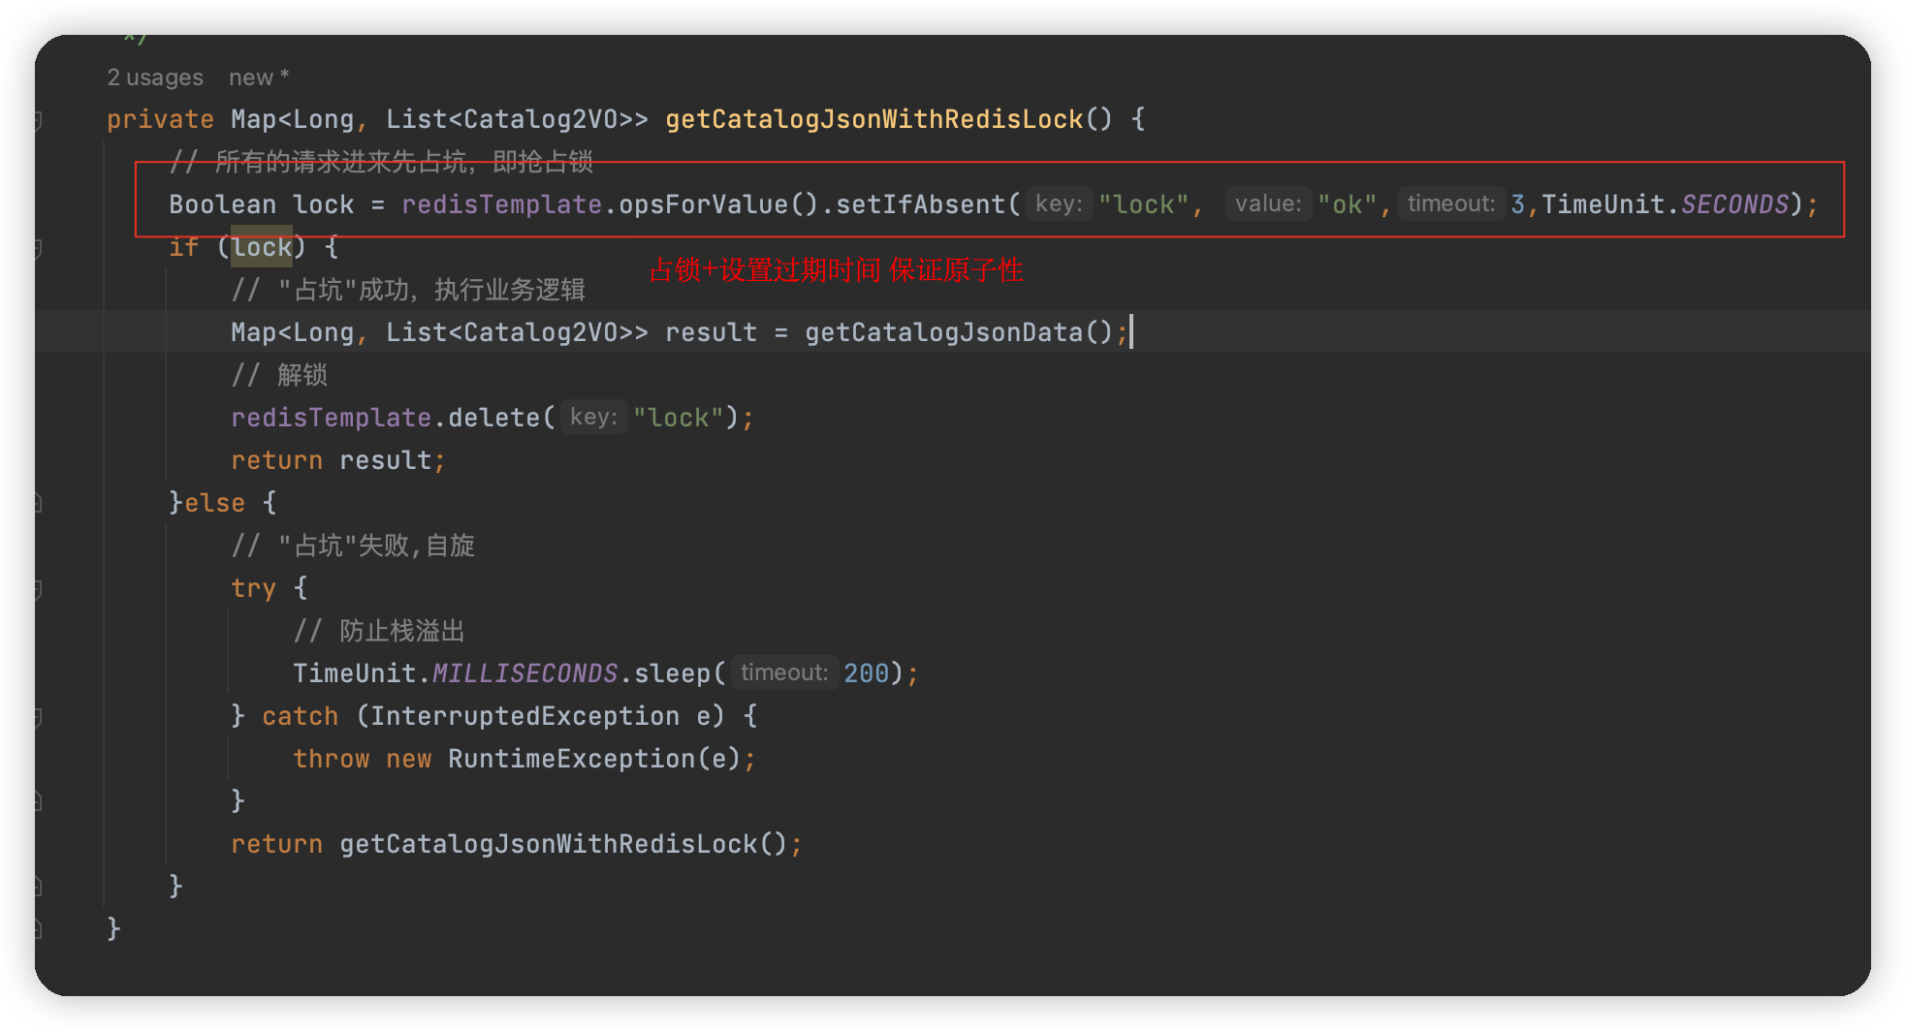
Task: Collapse the getCatalogJsonWithRedisLock method declaration fold marker
Action: (38, 120)
